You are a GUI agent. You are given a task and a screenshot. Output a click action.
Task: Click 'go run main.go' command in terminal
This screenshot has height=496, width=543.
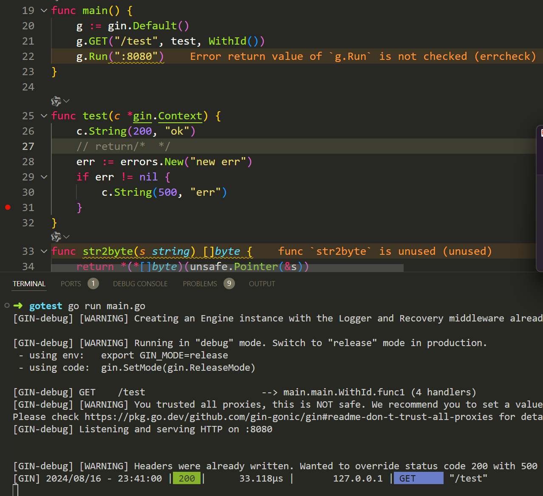click(x=107, y=306)
